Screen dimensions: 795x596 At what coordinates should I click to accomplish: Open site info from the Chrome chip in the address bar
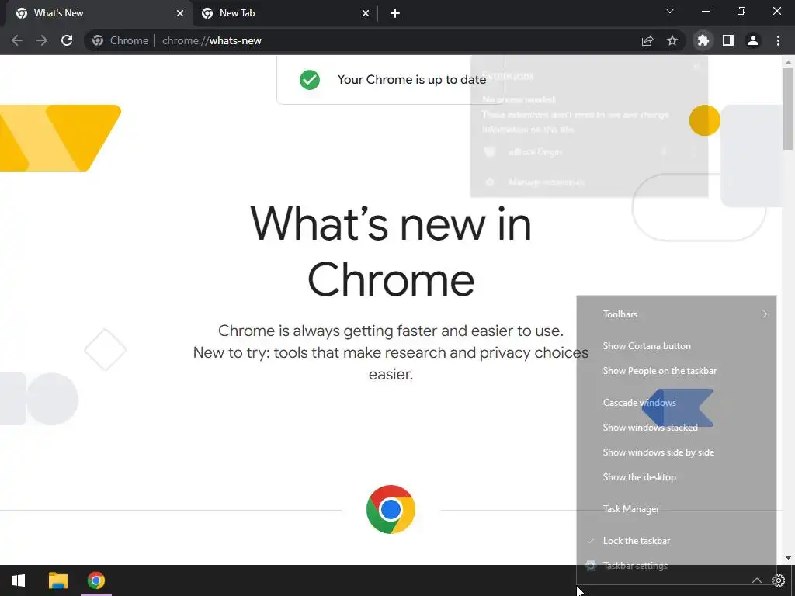click(x=120, y=40)
